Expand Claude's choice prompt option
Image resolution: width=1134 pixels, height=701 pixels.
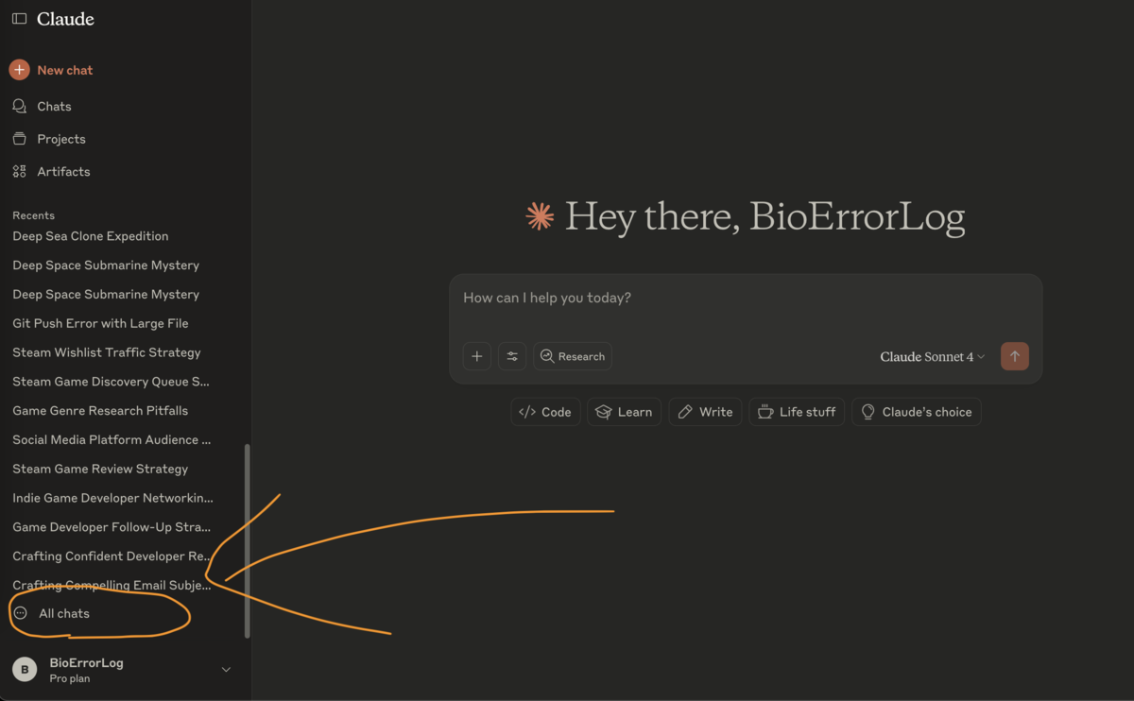(x=916, y=412)
